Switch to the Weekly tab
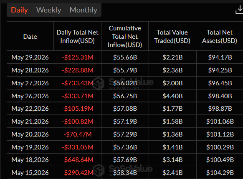This screenshot has height=179, width=243. [x=49, y=10]
